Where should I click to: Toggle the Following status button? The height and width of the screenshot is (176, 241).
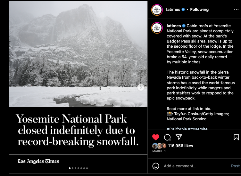199,10
